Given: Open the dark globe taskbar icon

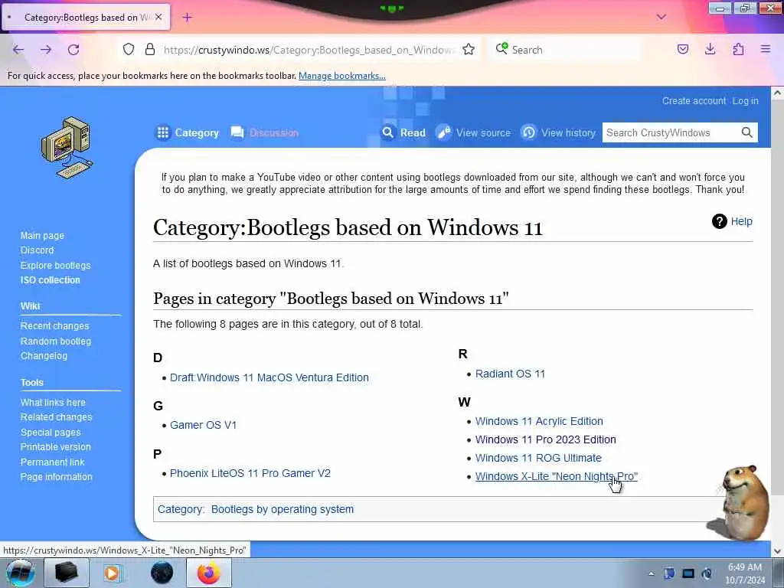Looking at the screenshot, I should click(x=162, y=573).
